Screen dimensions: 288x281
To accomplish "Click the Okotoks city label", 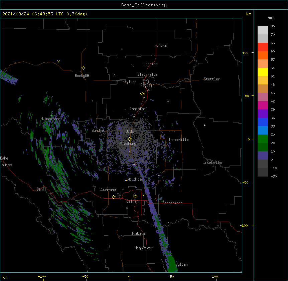I will 138,234.
